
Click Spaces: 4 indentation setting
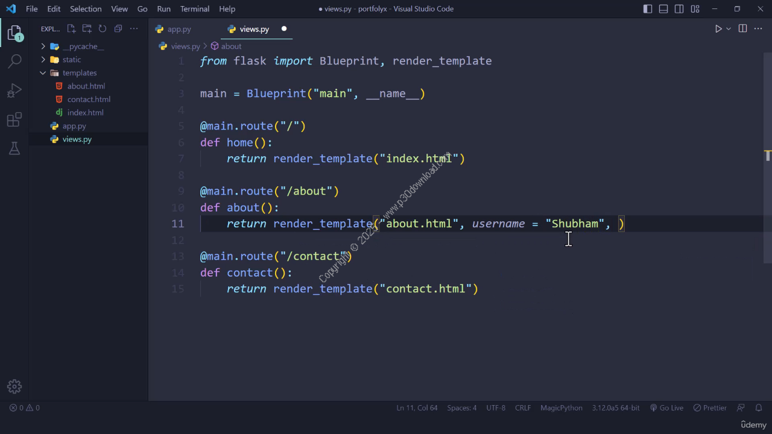point(462,408)
